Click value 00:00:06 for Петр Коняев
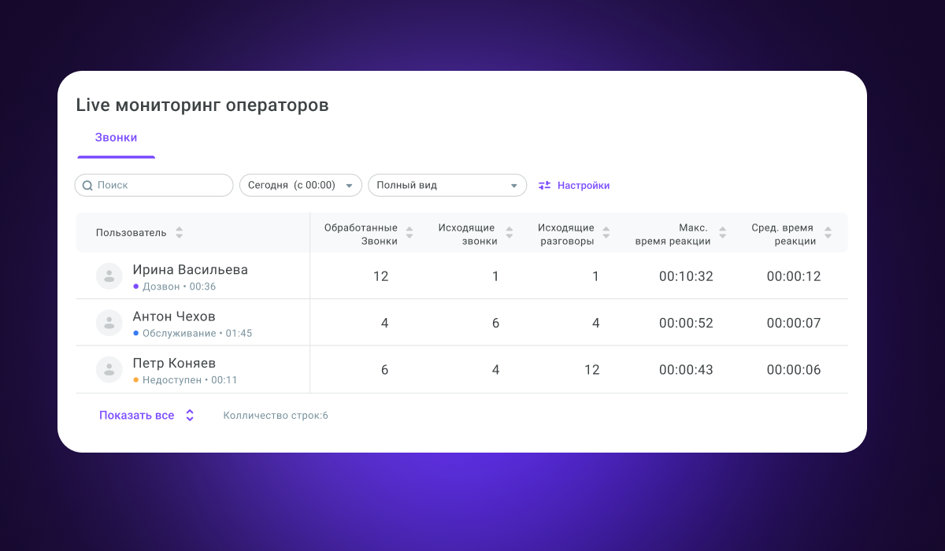945x551 pixels. pyautogui.click(x=794, y=370)
